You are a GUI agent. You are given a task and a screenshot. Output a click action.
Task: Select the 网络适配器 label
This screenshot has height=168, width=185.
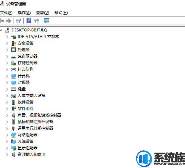pos(28,135)
